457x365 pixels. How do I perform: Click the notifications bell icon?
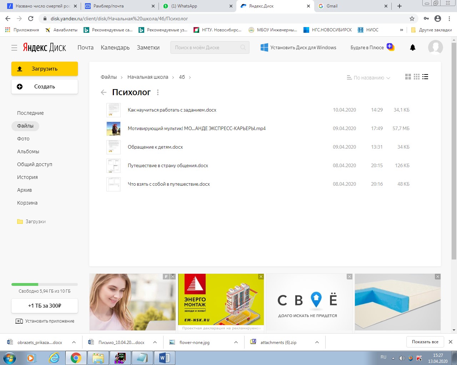(413, 47)
